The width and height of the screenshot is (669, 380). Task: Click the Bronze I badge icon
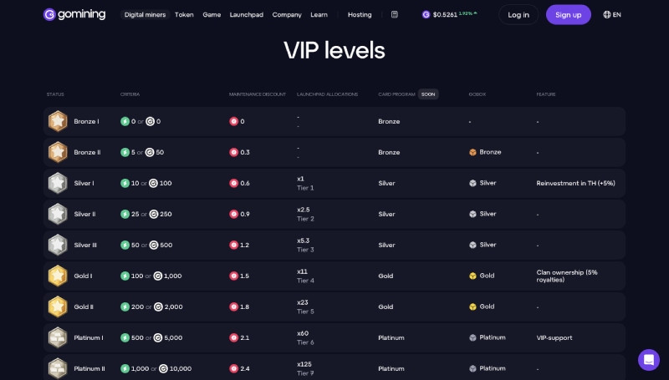58,121
